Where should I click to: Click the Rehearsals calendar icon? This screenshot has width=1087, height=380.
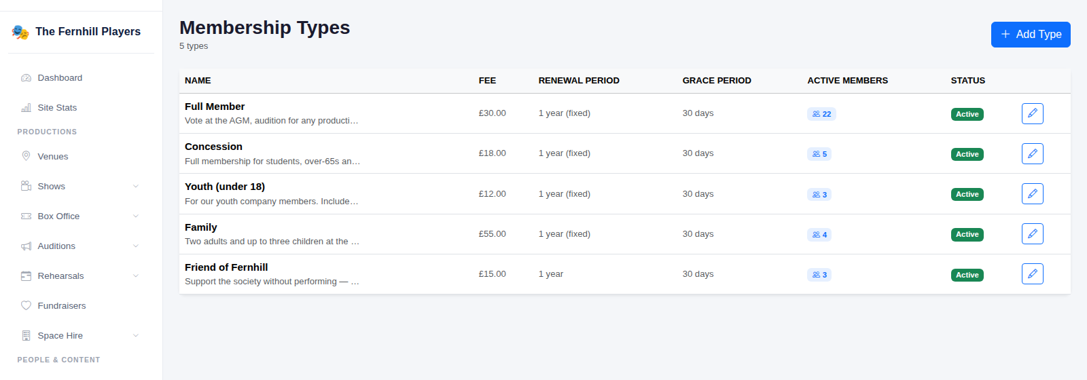tap(26, 276)
